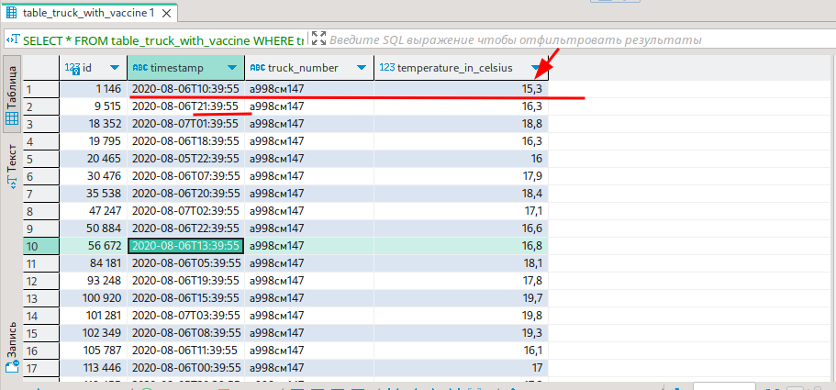The height and width of the screenshot is (390, 836).
Task: Click temperature cell 16 in row 5
Action: pos(462,159)
